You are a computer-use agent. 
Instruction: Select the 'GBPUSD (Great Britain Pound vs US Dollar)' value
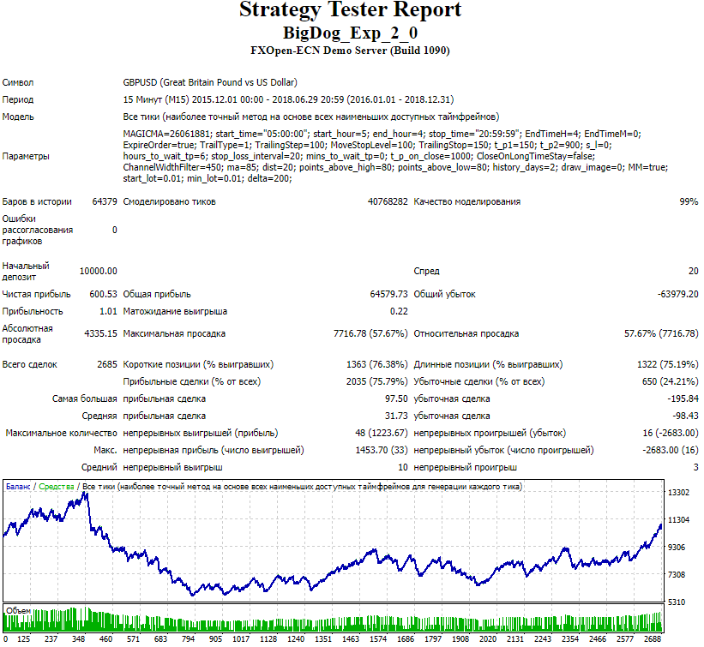[x=210, y=82]
